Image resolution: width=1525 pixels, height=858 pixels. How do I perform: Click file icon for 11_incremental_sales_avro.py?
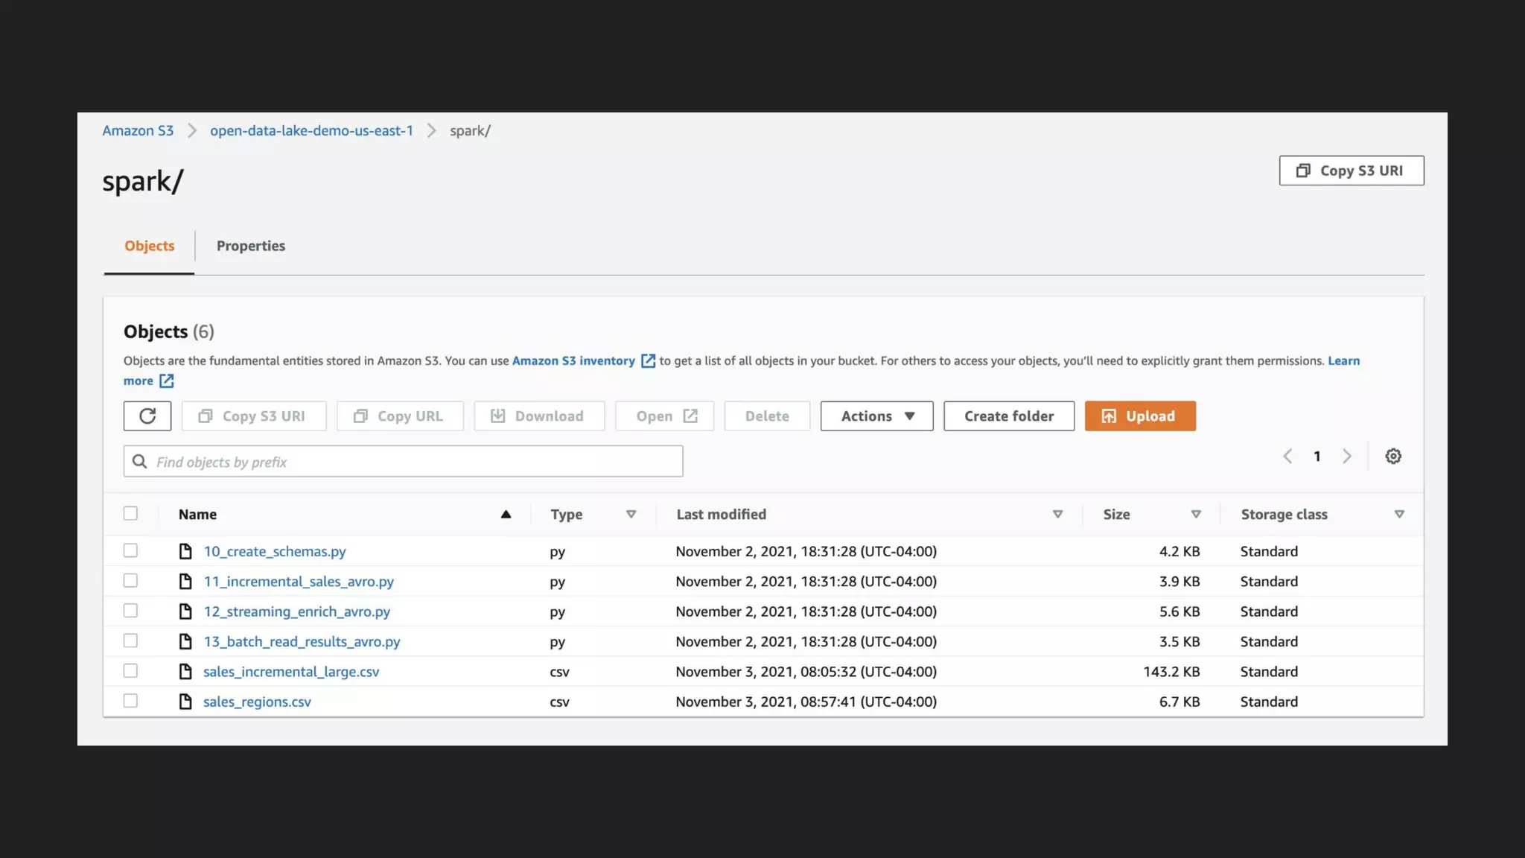point(185,581)
